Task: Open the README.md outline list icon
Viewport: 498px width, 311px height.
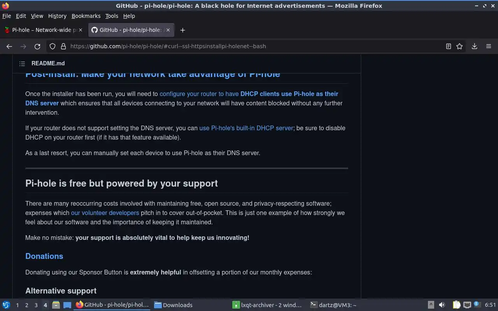Action: [22, 63]
